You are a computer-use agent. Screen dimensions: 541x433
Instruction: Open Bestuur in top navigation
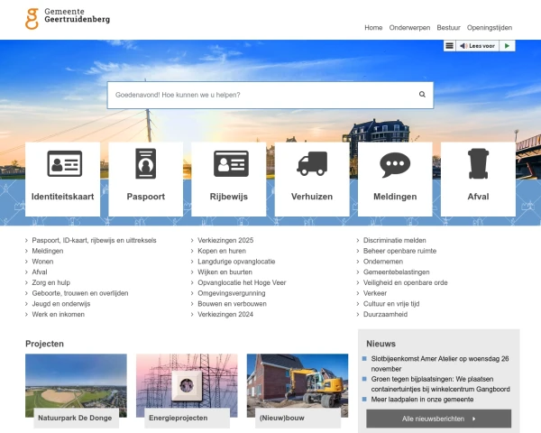[448, 28]
